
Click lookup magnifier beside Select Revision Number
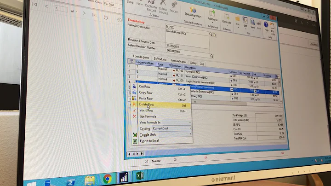click(x=212, y=56)
